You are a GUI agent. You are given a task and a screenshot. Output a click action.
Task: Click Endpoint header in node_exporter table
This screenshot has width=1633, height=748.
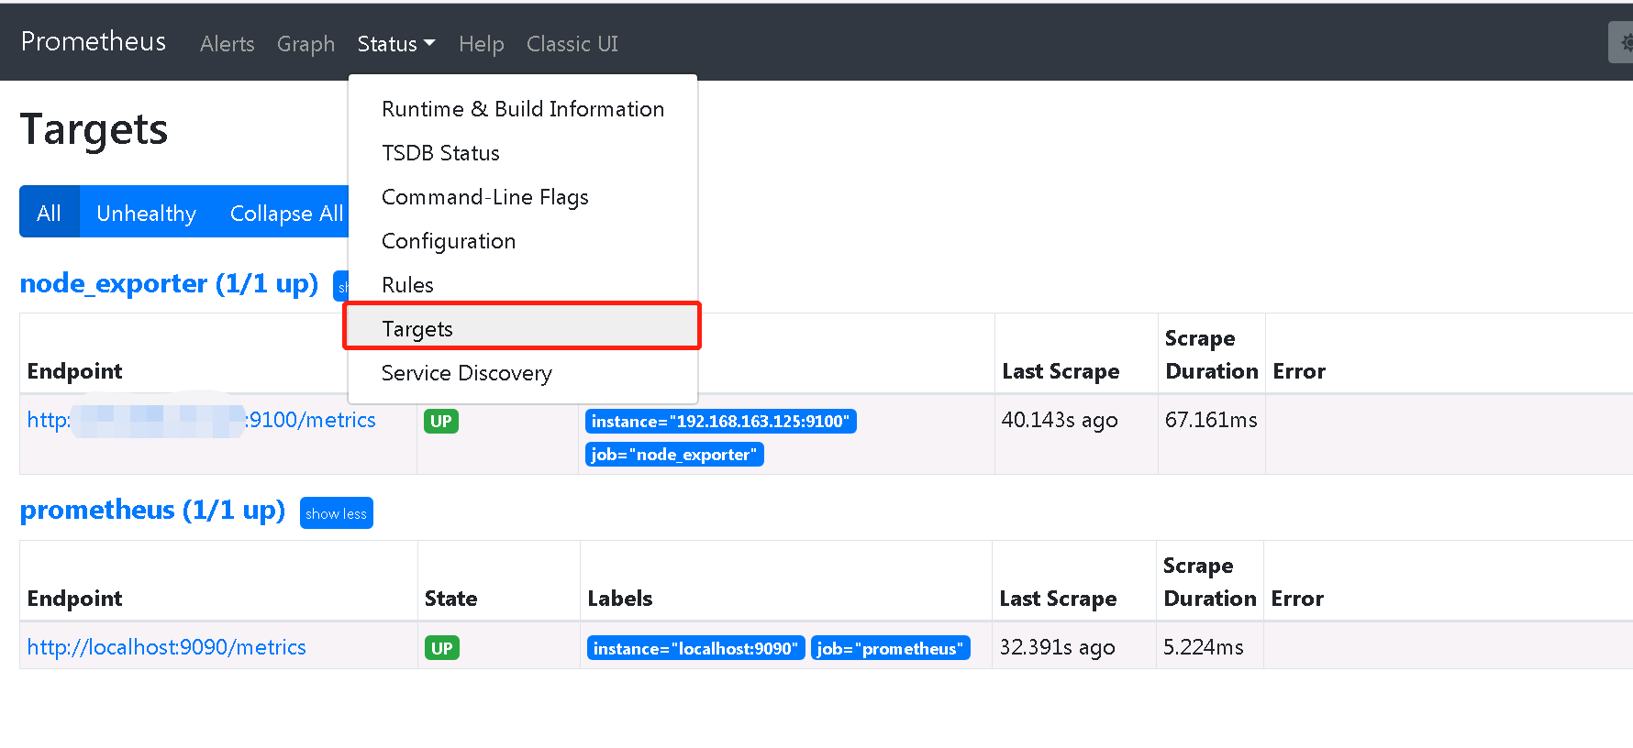tap(74, 371)
